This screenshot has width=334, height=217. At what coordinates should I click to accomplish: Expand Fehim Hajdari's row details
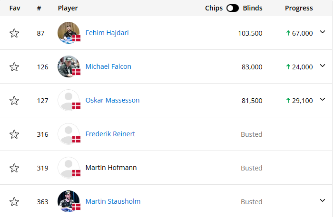click(x=323, y=32)
